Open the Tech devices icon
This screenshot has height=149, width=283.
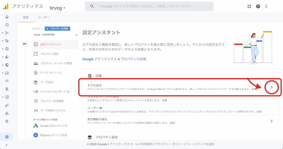7,73
